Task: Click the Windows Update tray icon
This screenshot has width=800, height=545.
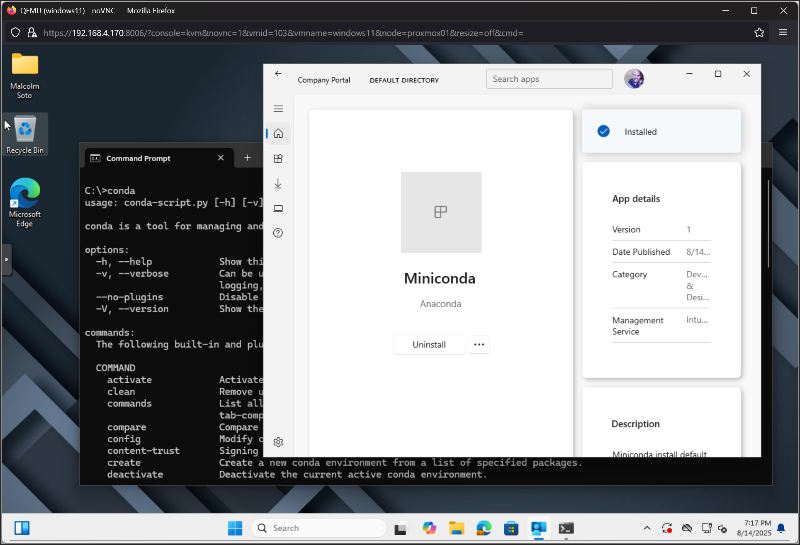Action: point(667,528)
